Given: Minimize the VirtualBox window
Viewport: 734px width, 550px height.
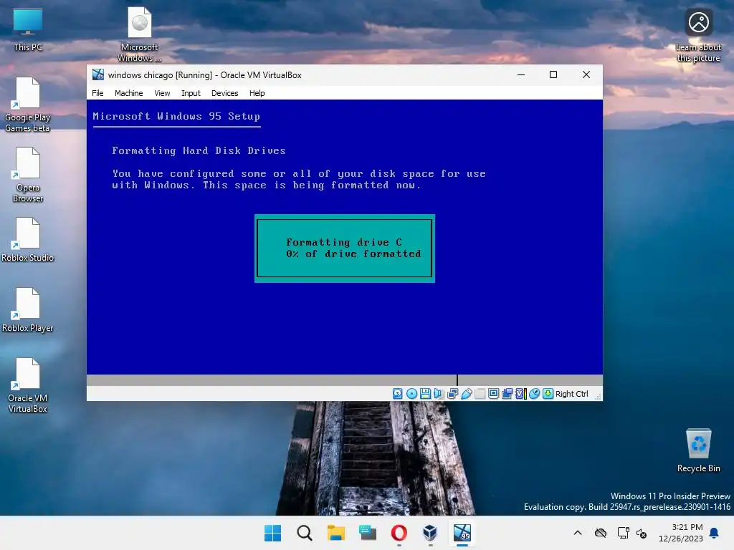Looking at the screenshot, I should pyautogui.click(x=521, y=74).
